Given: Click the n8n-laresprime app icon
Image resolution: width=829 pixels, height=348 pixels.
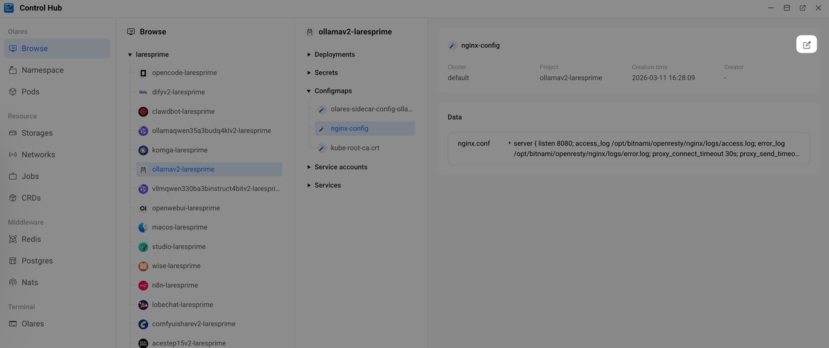Looking at the screenshot, I should point(143,285).
